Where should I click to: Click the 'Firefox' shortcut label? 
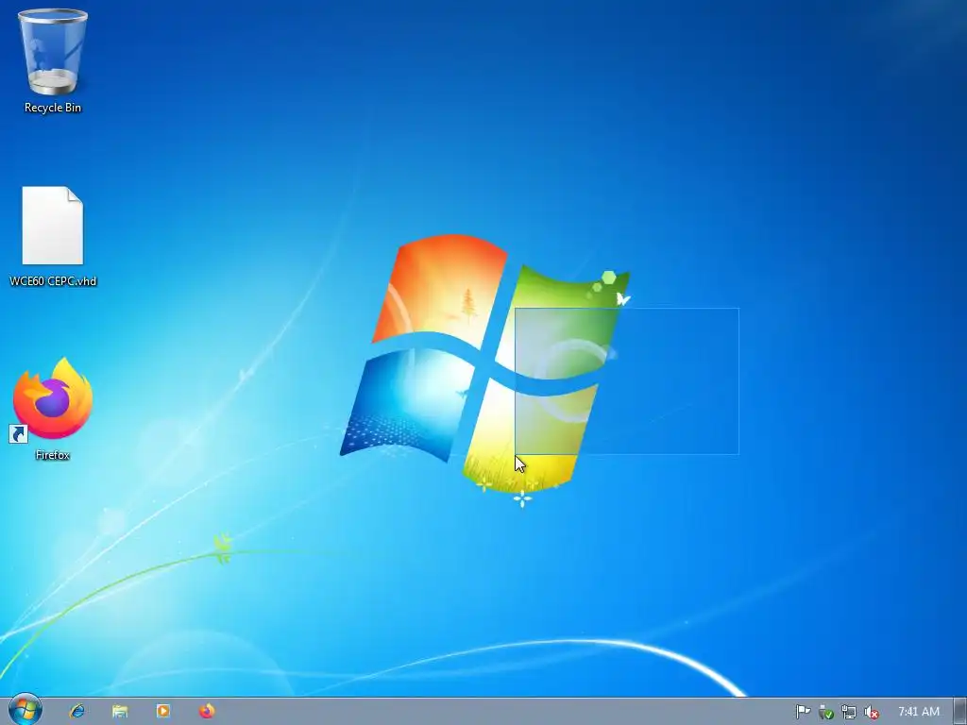pyautogui.click(x=53, y=455)
